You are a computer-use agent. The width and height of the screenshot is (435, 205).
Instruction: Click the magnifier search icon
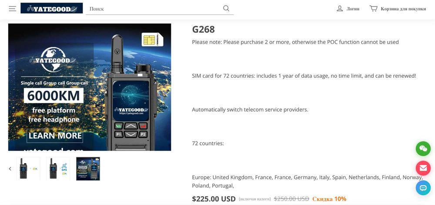pyautogui.click(x=226, y=9)
